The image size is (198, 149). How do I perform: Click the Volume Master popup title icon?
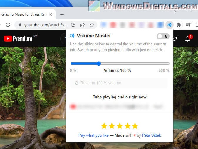coord(72,36)
